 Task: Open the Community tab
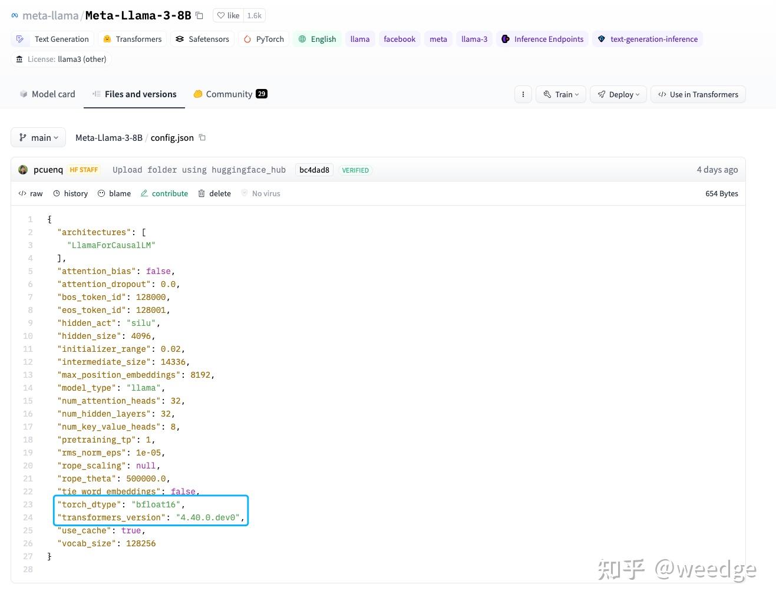pyautogui.click(x=229, y=94)
